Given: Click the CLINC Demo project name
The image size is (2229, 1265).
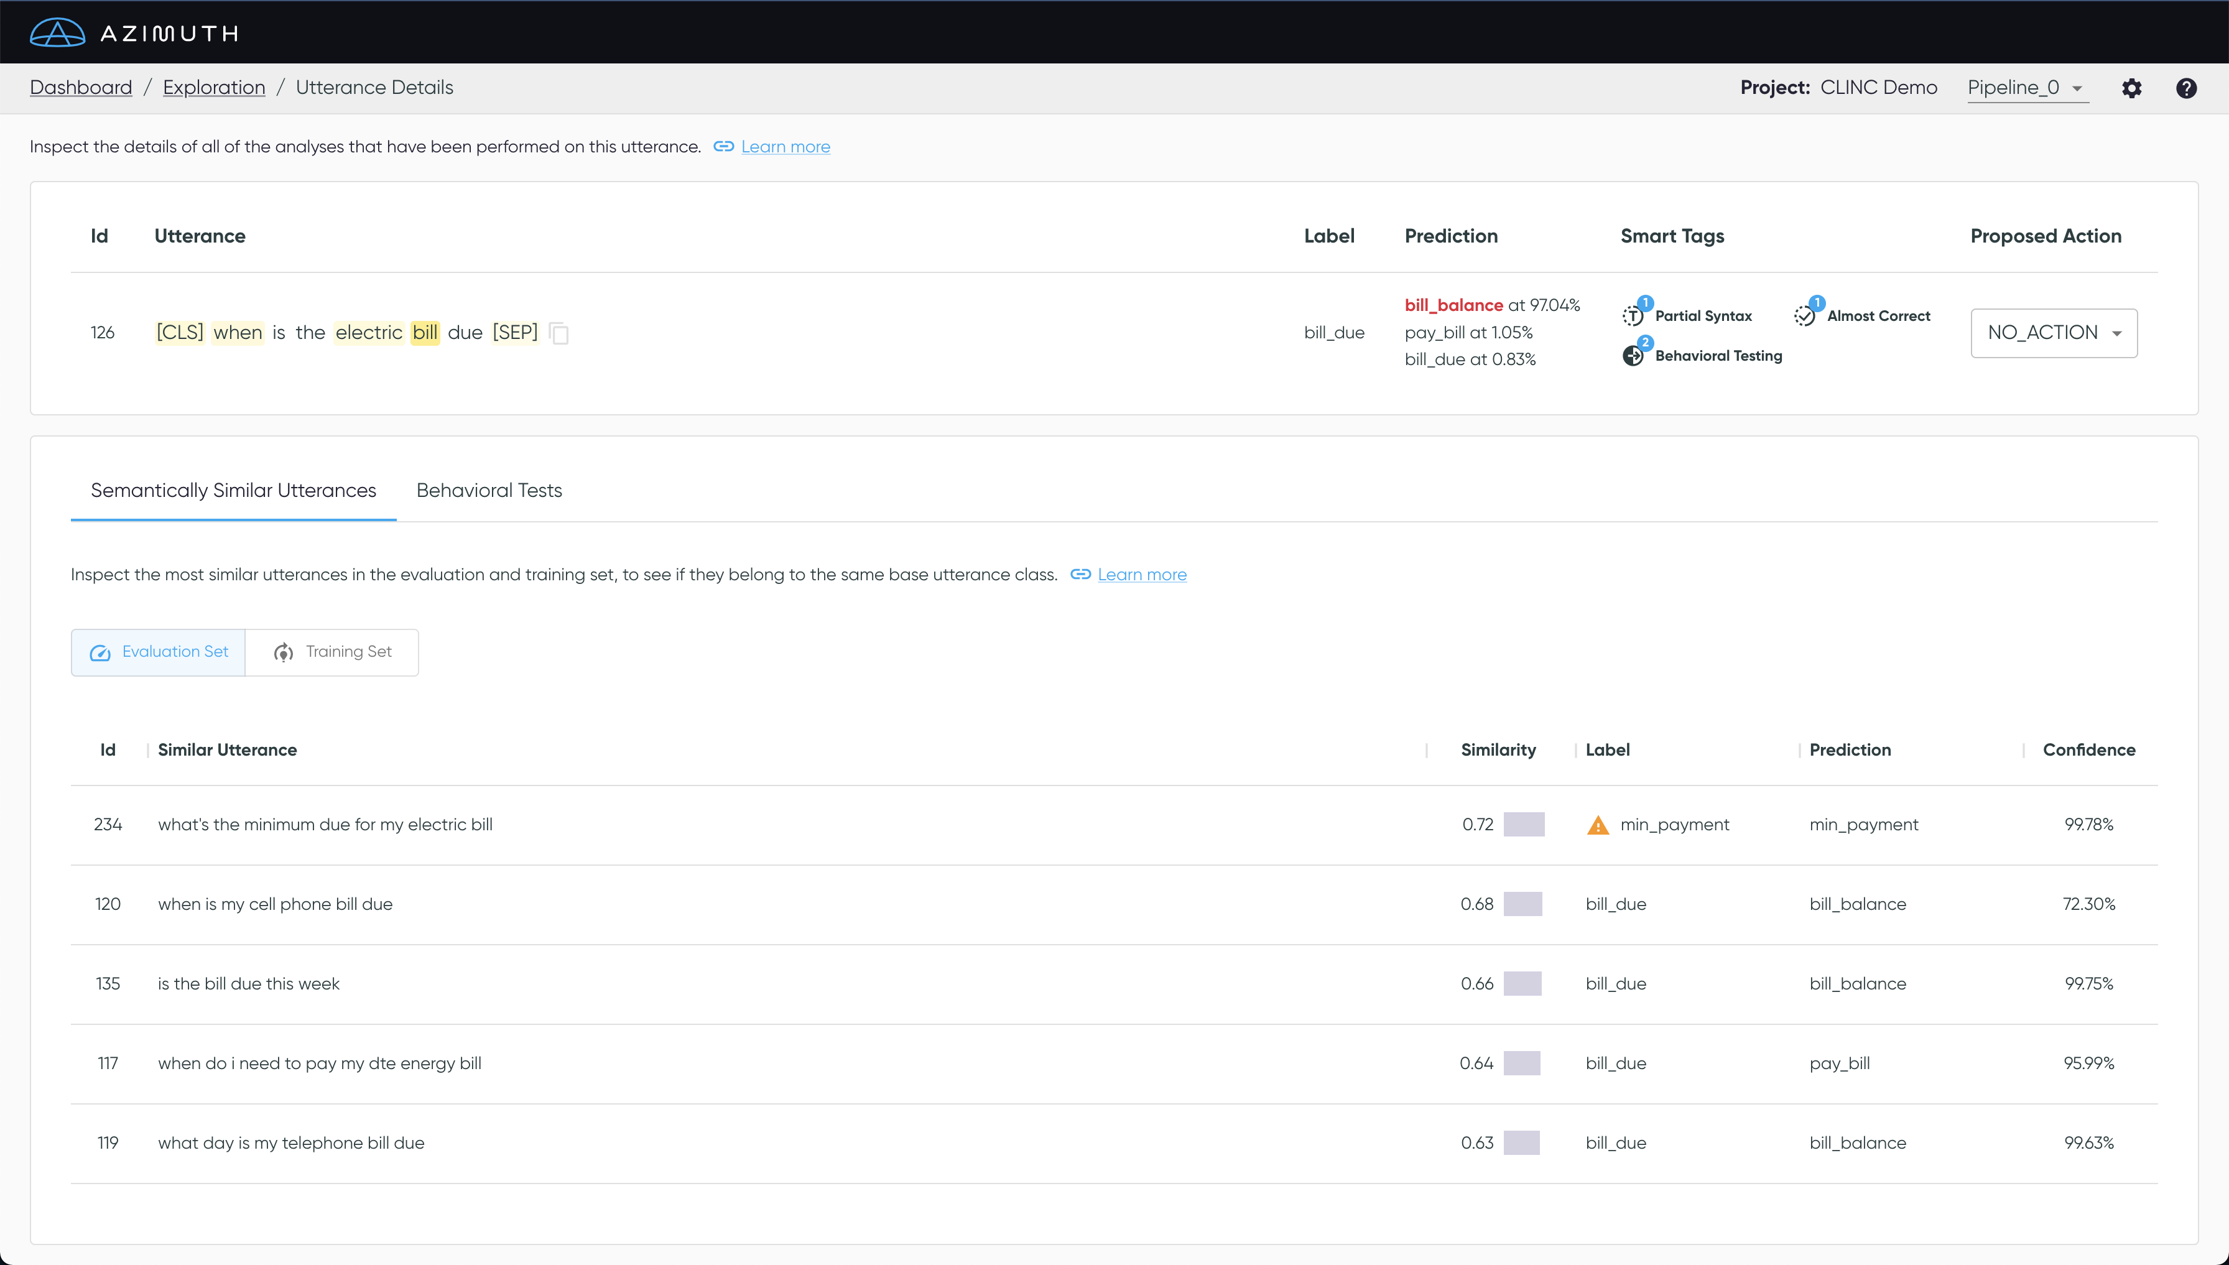Looking at the screenshot, I should (1878, 88).
